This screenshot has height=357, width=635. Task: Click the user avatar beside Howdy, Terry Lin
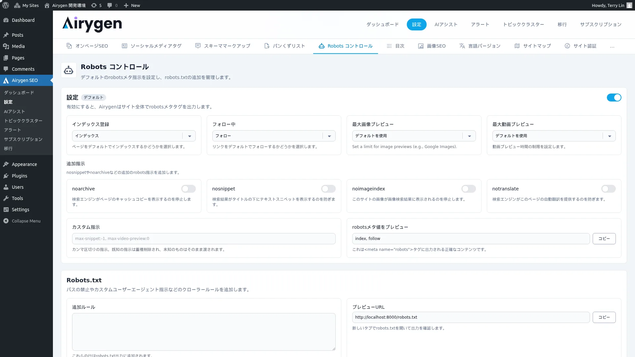[x=629, y=5]
